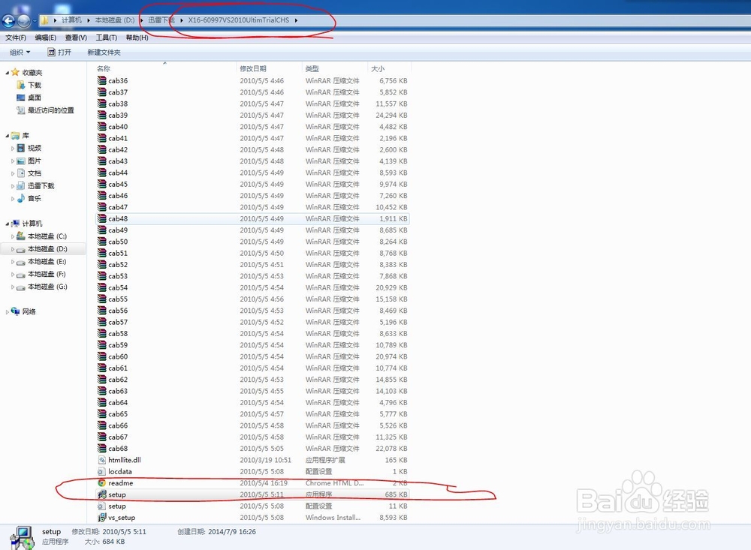Select the cab66 file name
This screenshot has width=751, height=550.
(118, 425)
